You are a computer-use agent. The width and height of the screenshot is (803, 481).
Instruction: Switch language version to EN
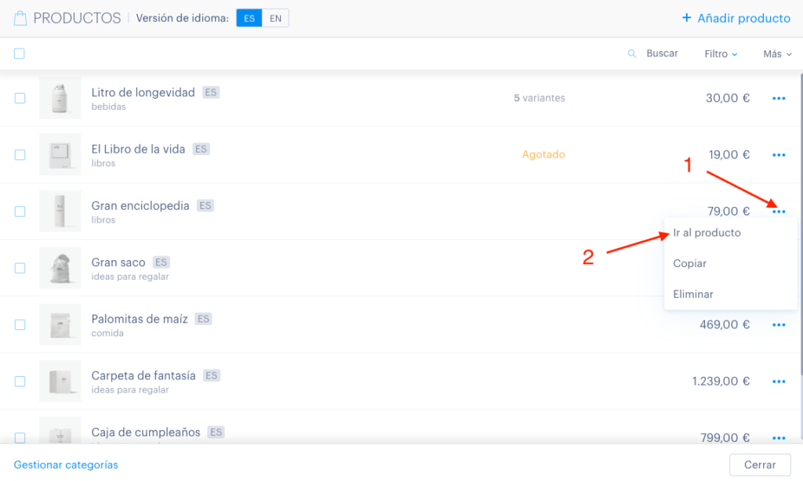[x=275, y=19]
